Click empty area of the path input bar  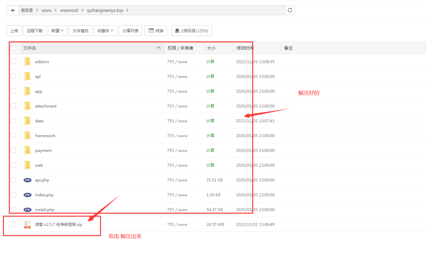pyautogui.click(x=205, y=10)
